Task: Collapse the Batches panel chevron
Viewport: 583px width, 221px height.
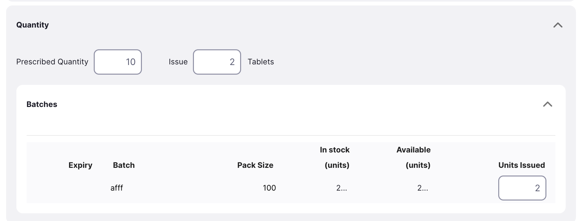Action: tap(547, 104)
